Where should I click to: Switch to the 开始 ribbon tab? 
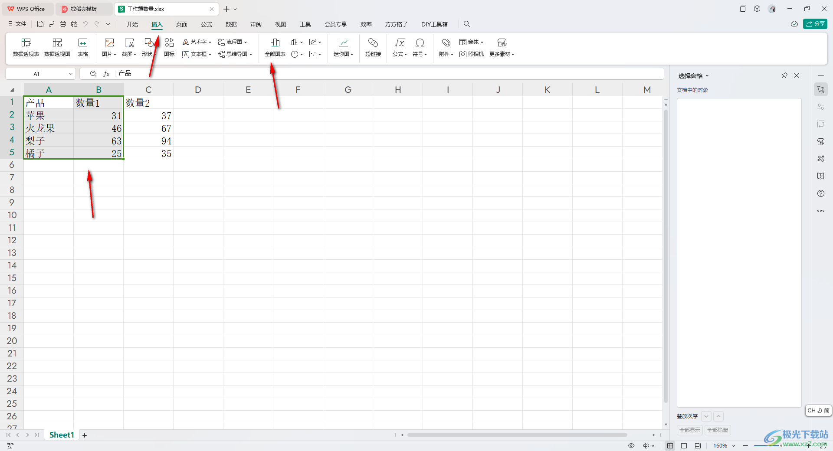tap(132, 24)
